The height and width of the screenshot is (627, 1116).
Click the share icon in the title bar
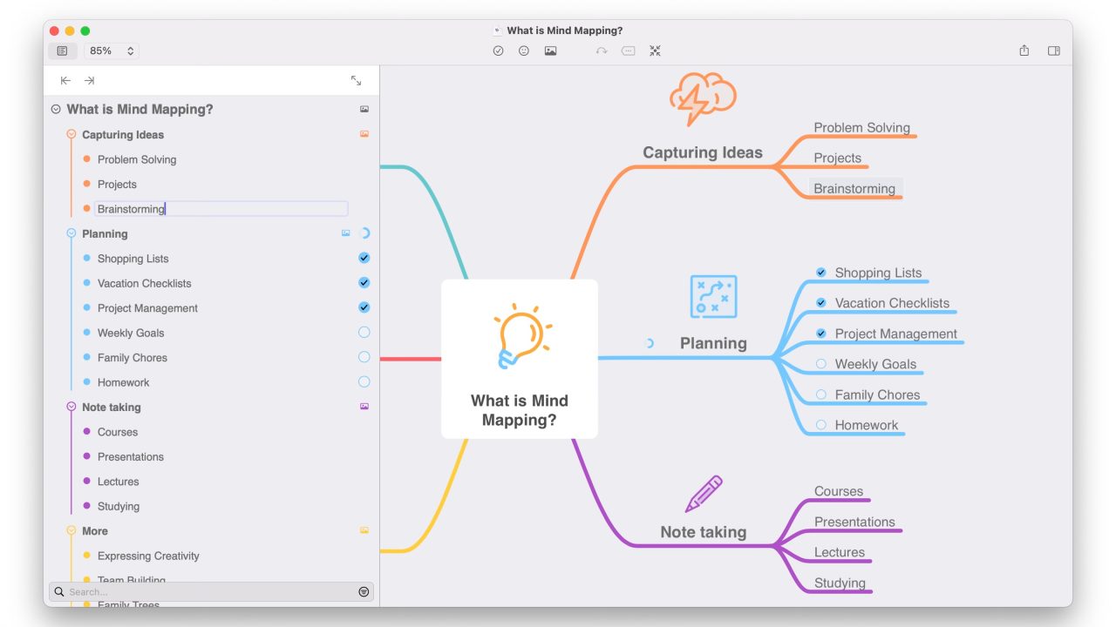[x=1024, y=51]
